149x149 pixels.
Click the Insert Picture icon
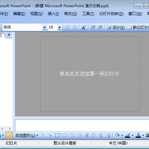click(x=108, y=135)
